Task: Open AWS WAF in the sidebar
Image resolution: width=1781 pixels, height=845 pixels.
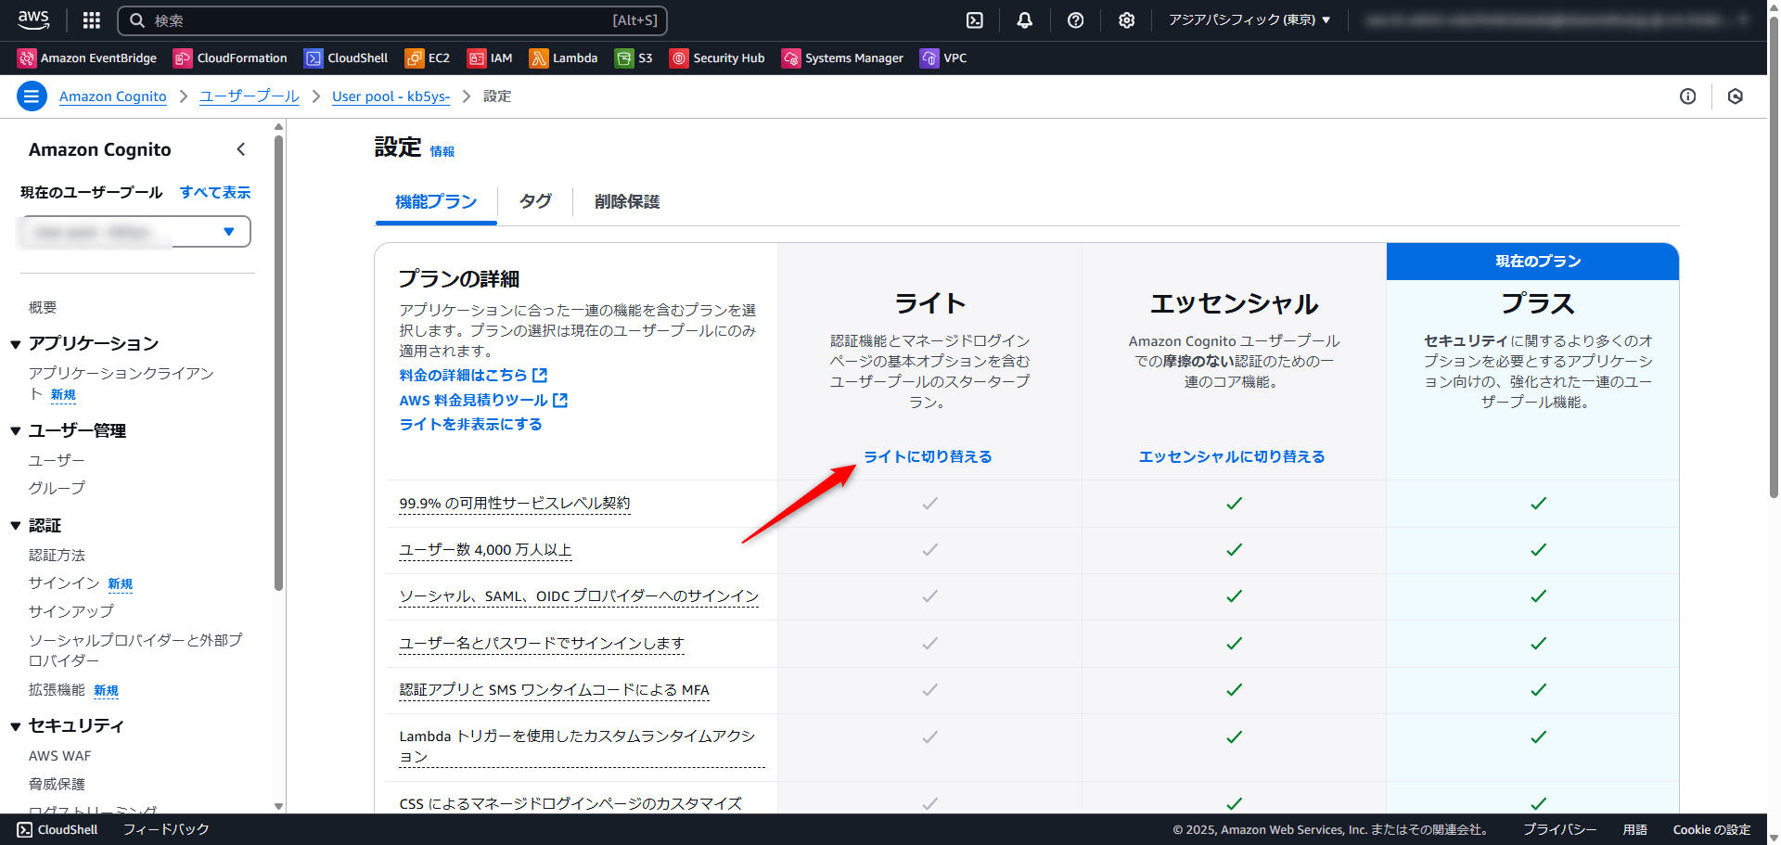Action: [60, 756]
